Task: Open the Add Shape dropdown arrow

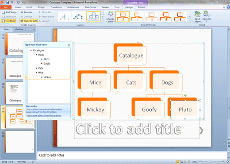Action: pos(18,12)
